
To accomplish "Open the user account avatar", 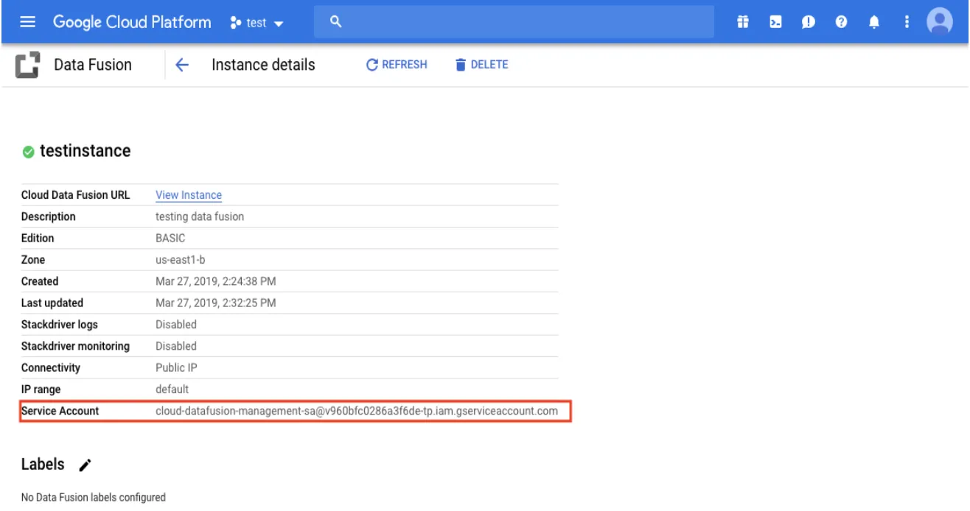I will tap(940, 22).
